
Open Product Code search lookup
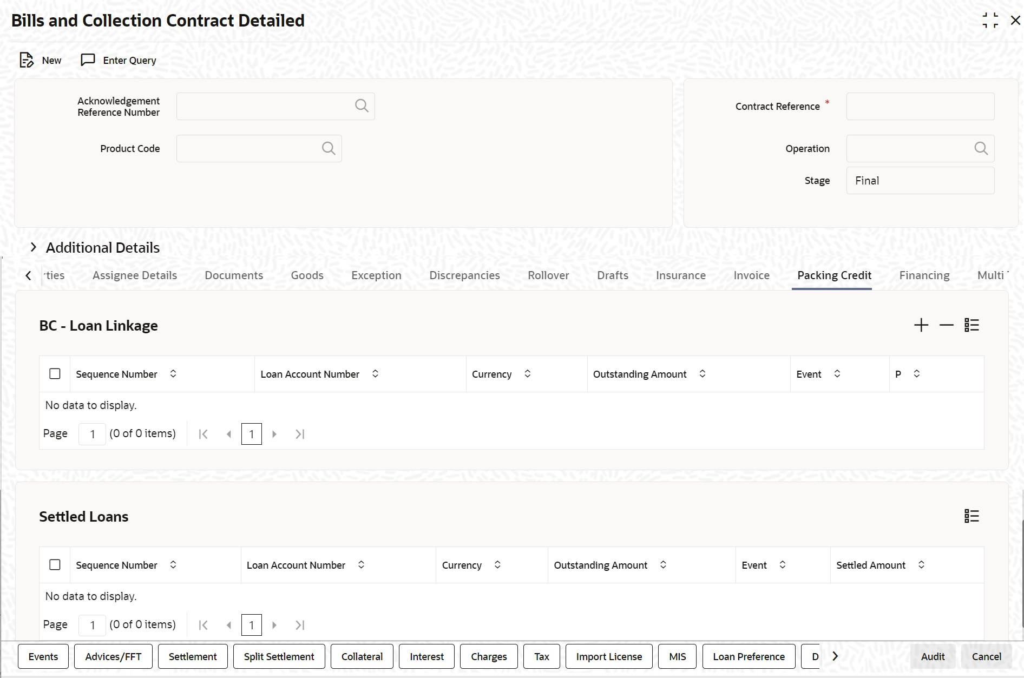[x=329, y=148]
